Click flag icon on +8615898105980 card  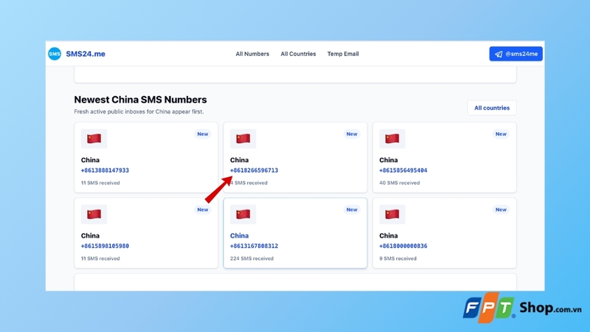click(94, 214)
